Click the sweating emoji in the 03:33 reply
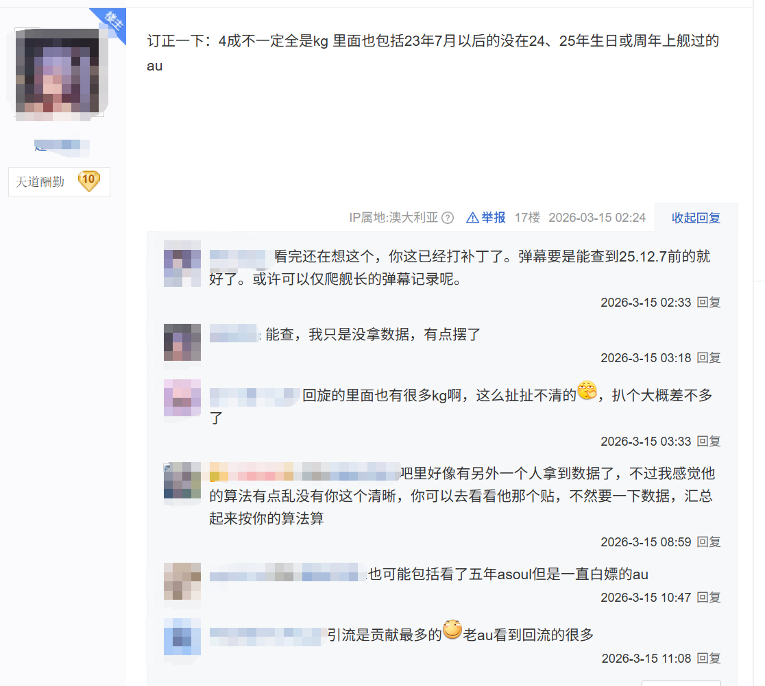 click(587, 391)
